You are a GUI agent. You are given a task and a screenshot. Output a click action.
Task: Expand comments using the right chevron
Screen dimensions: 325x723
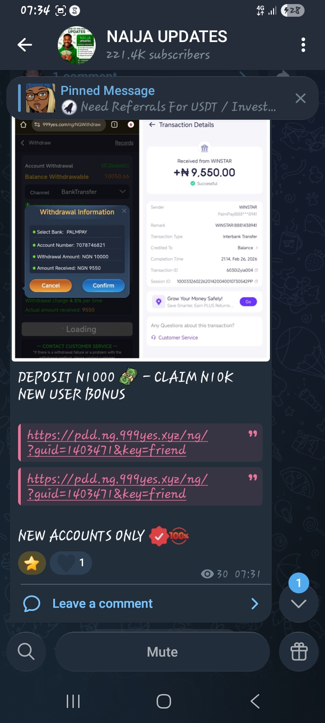(255, 604)
